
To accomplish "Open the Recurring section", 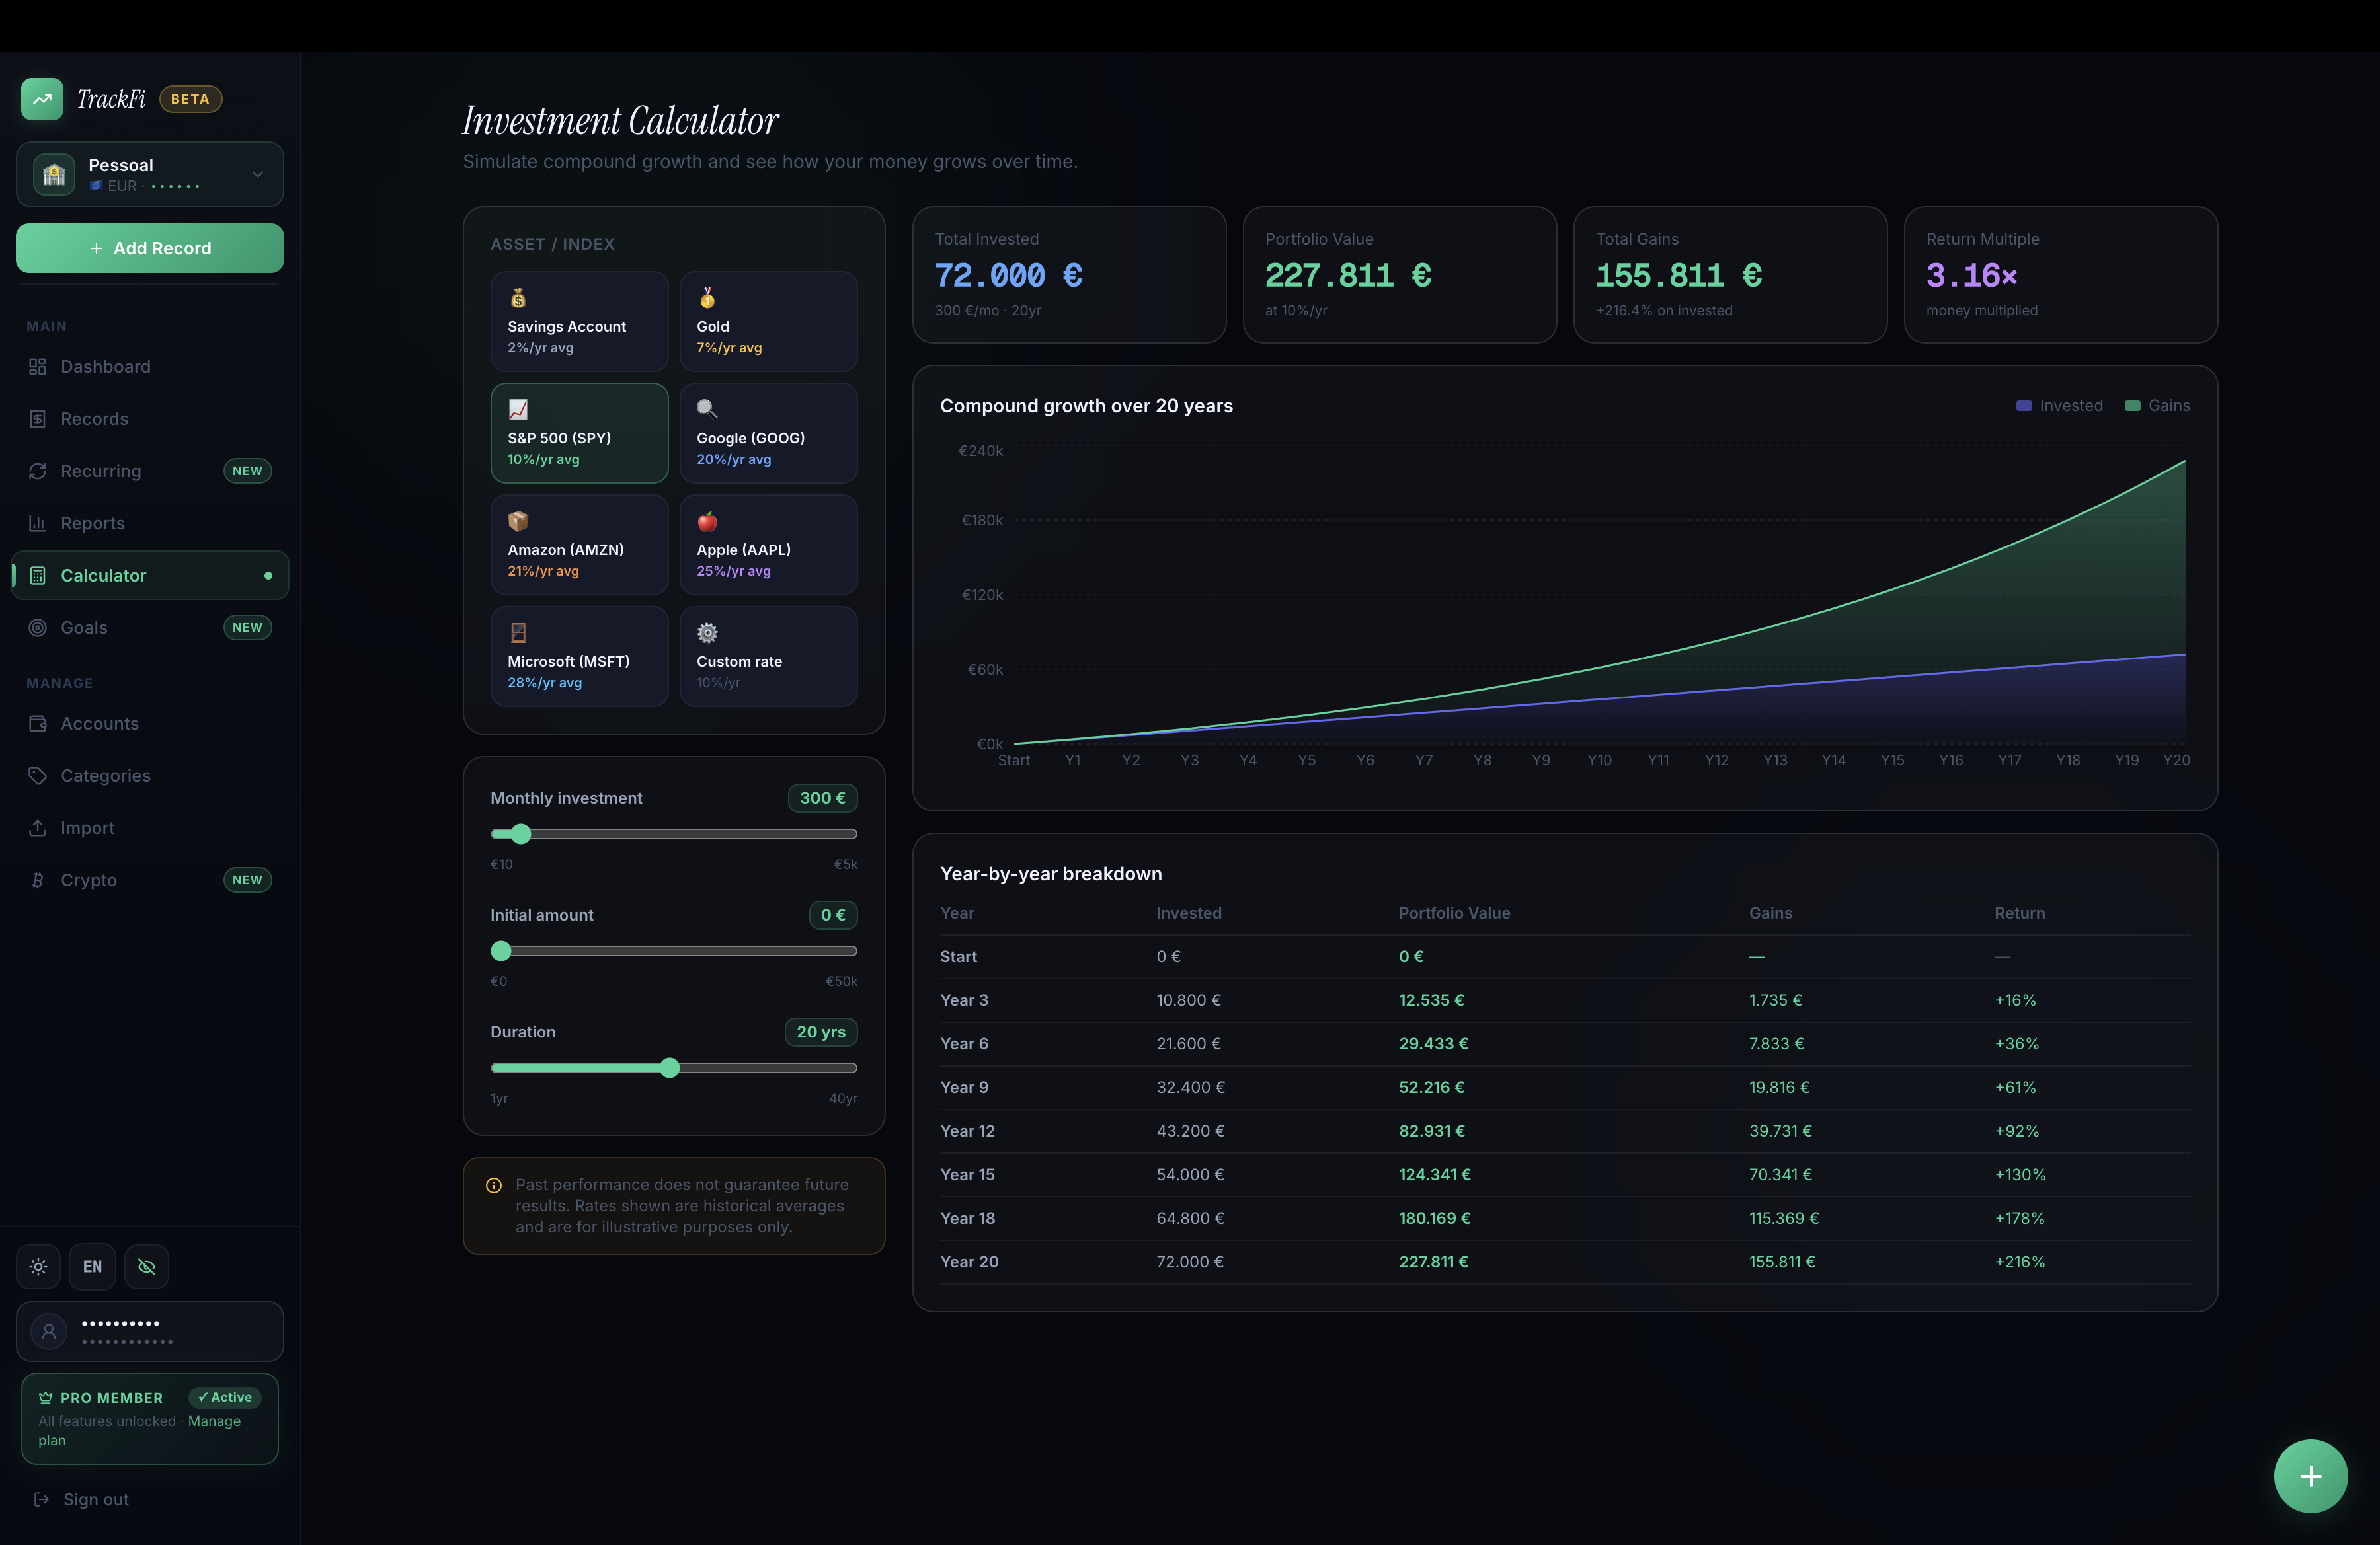I will 100,470.
